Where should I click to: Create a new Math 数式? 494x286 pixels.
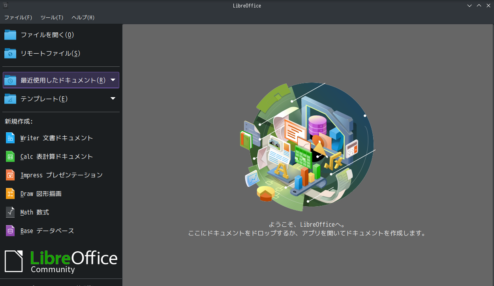pos(61,212)
